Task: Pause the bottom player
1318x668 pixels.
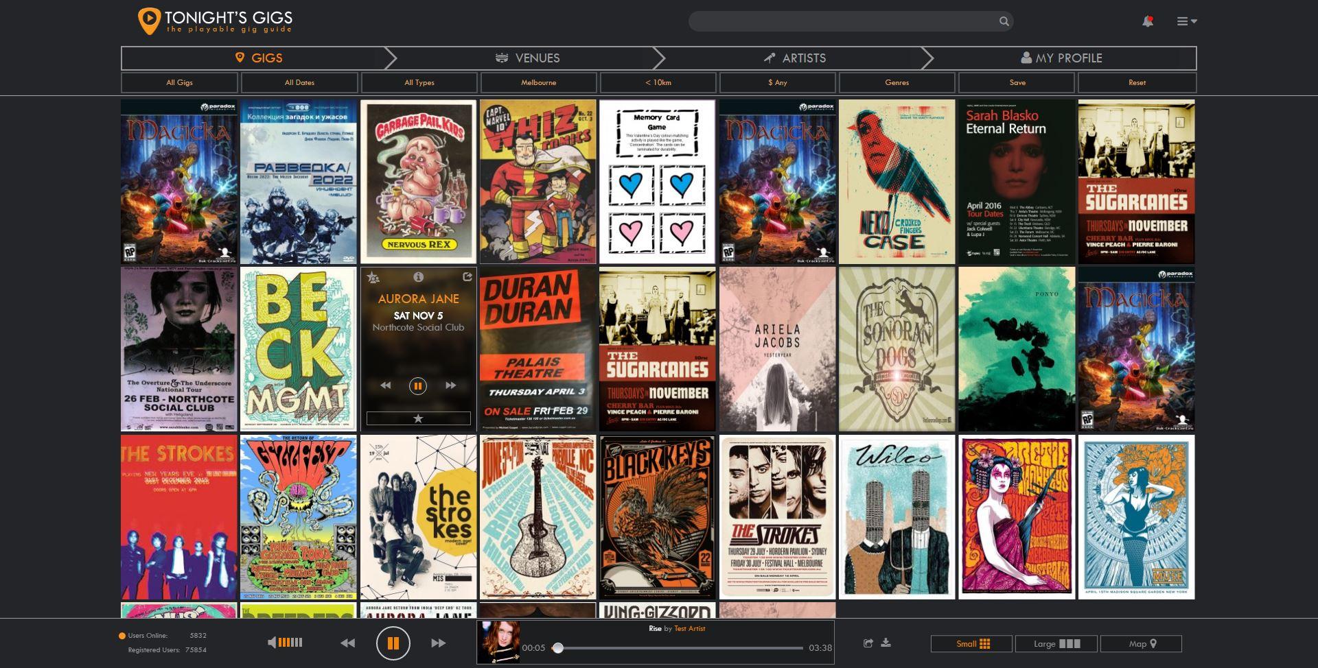Action: coord(393,643)
